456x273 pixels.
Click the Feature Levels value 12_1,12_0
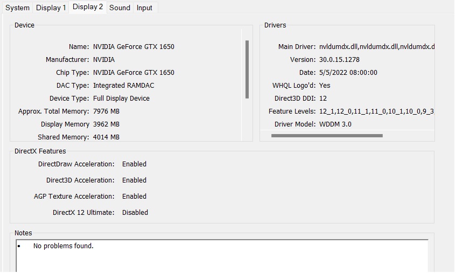(377, 111)
